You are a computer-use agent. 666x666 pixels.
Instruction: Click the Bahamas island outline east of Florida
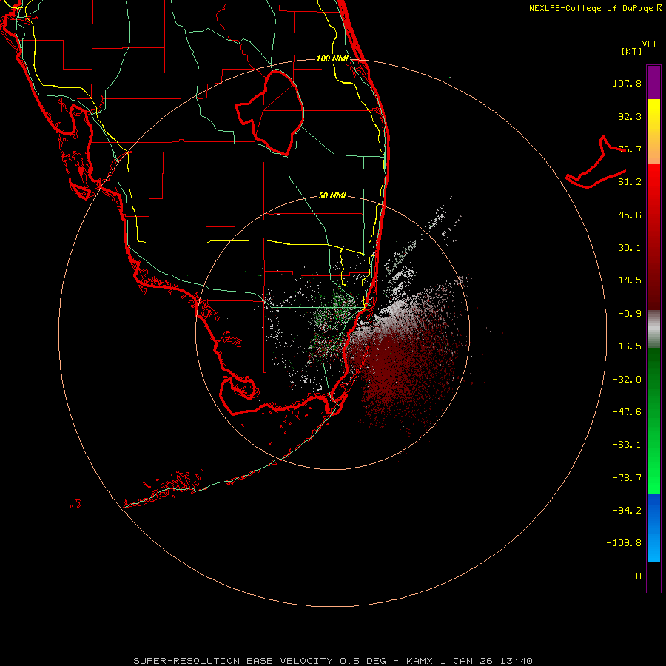(596, 164)
